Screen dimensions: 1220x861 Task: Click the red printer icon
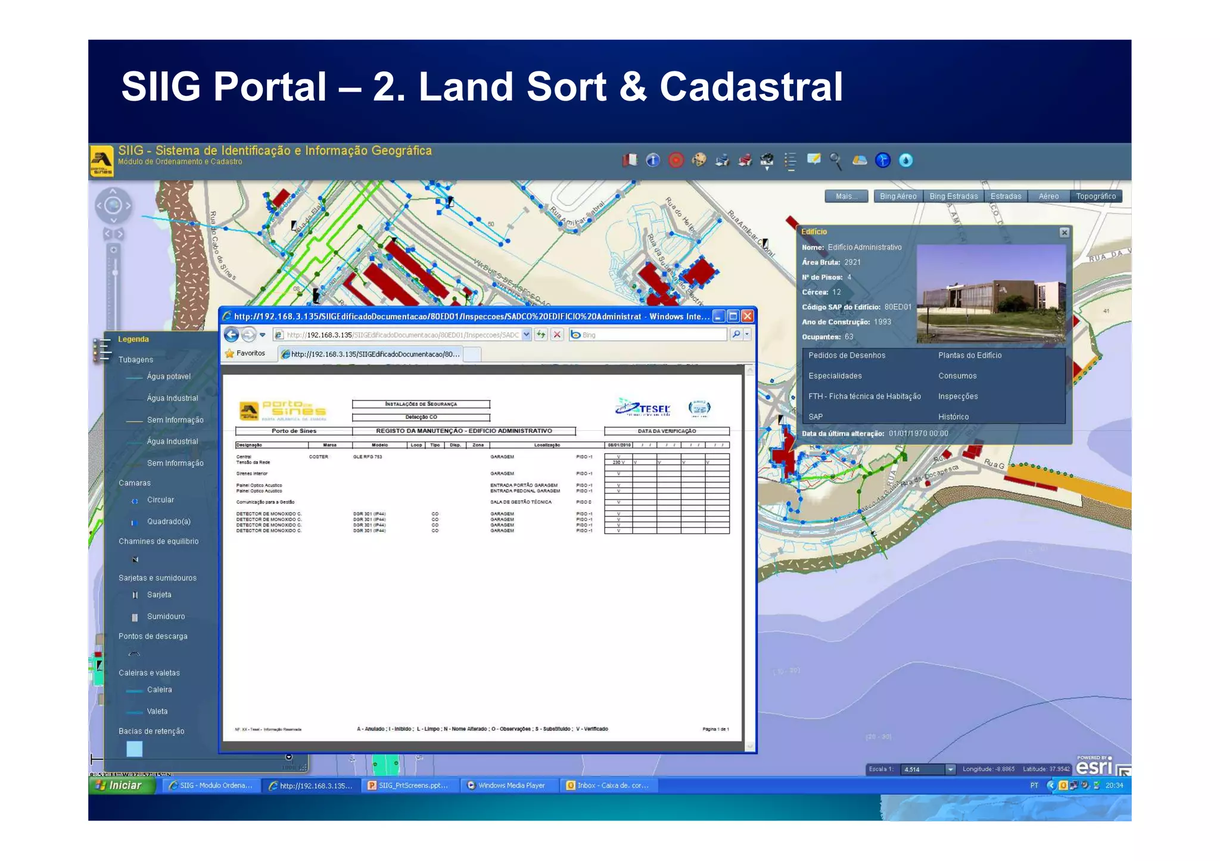click(745, 160)
